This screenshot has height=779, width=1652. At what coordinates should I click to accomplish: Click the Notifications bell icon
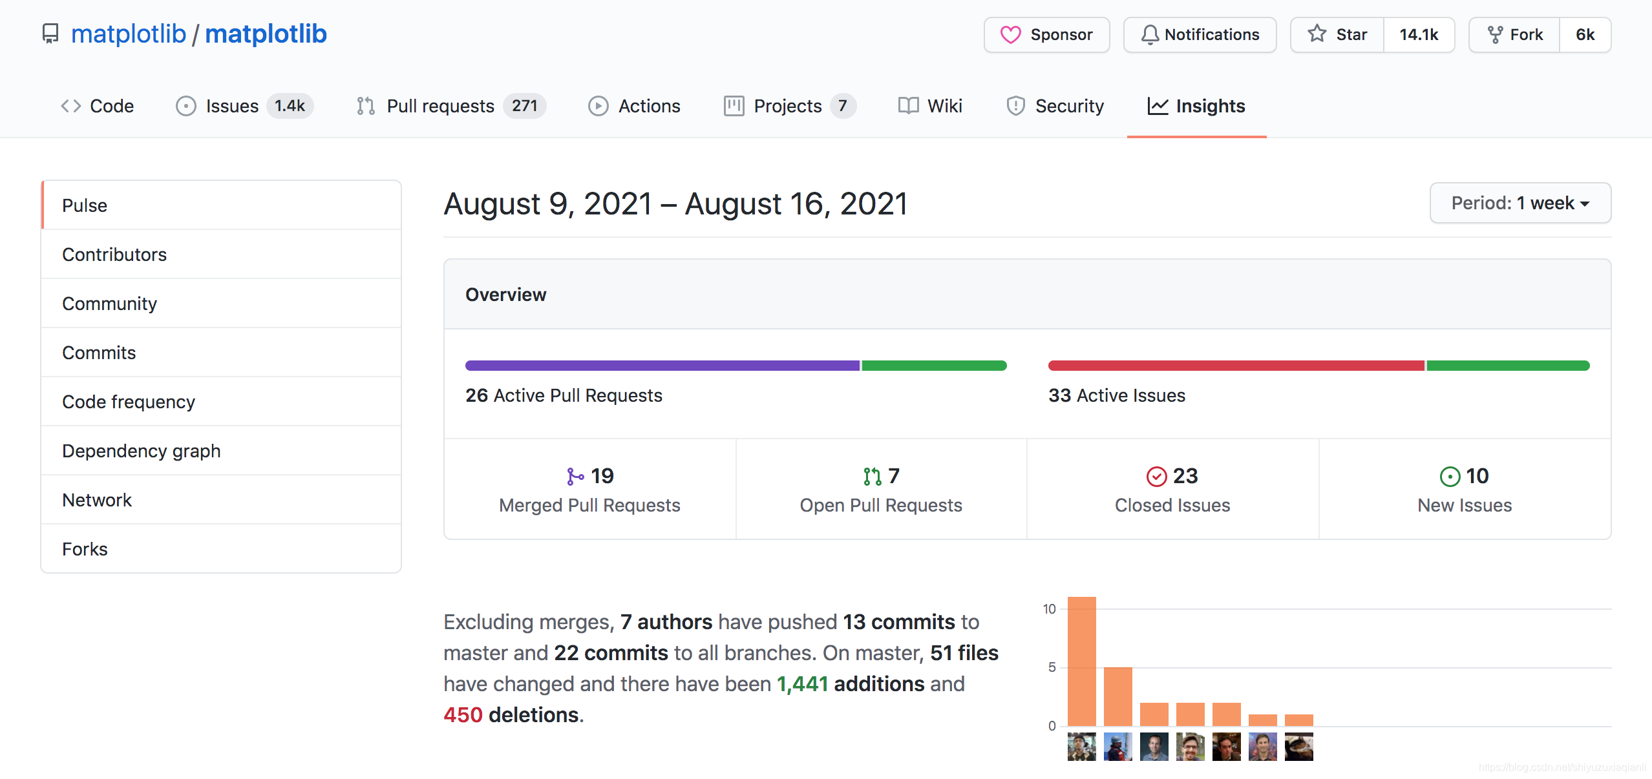1150,35
